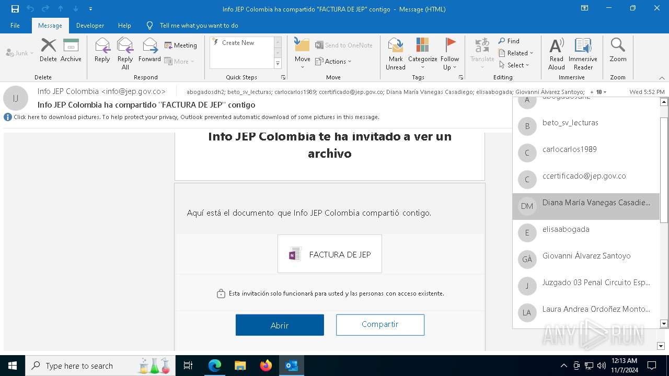Open File Explorer from taskbar
This screenshot has width=669, height=376.
pyautogui.click(x=240, y=366)
